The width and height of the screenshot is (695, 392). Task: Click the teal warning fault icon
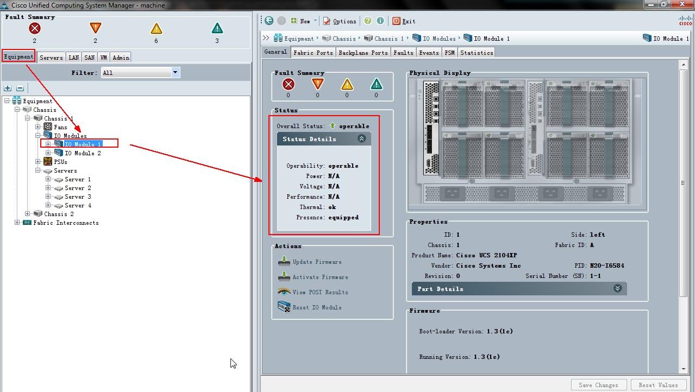click(217, 28)
